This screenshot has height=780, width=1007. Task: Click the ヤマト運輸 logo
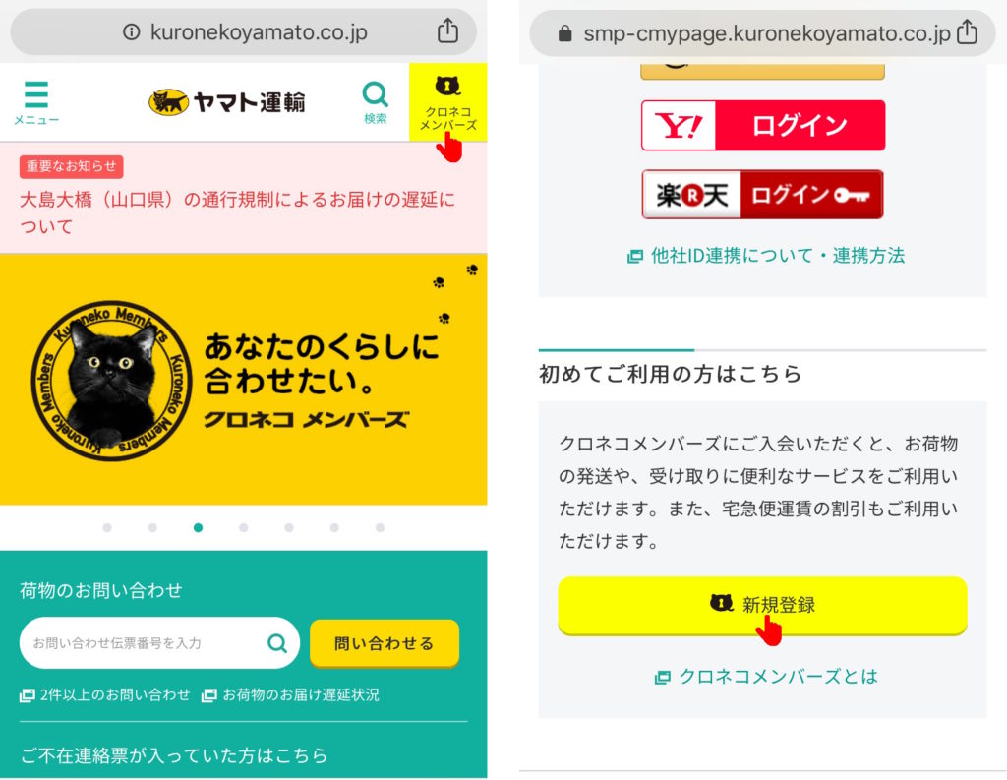click(x=227, y=101)
